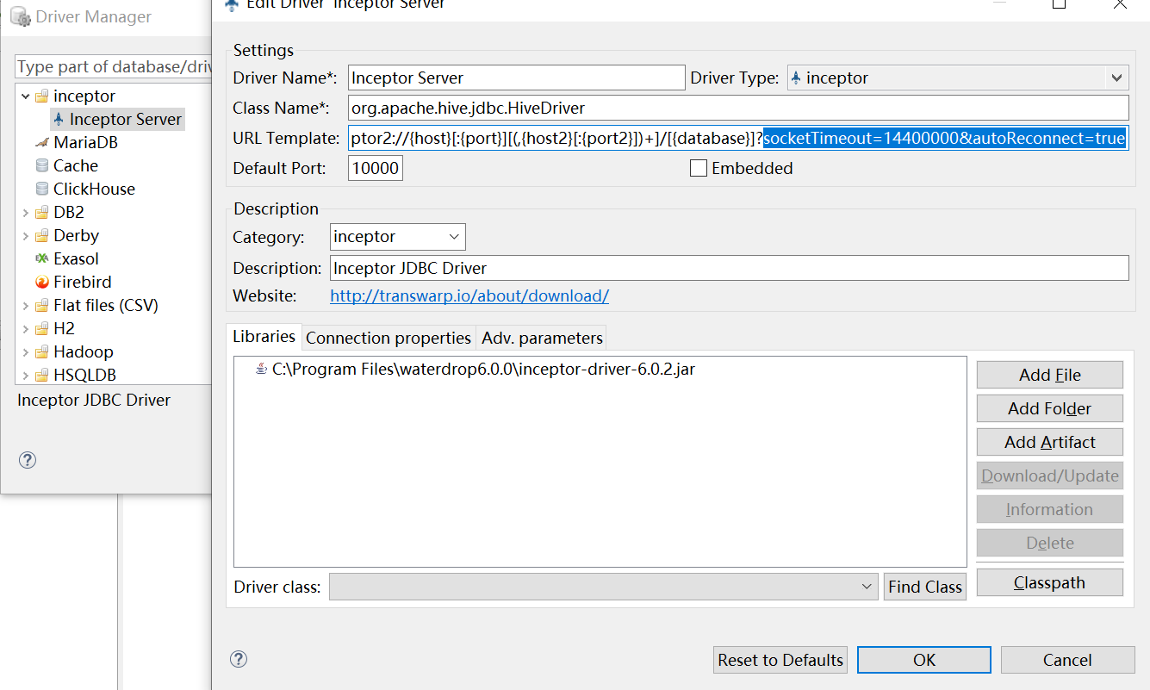1150x690 pixels.
Task: Expand the DB2 driver folder
Action: pos(25,212)
